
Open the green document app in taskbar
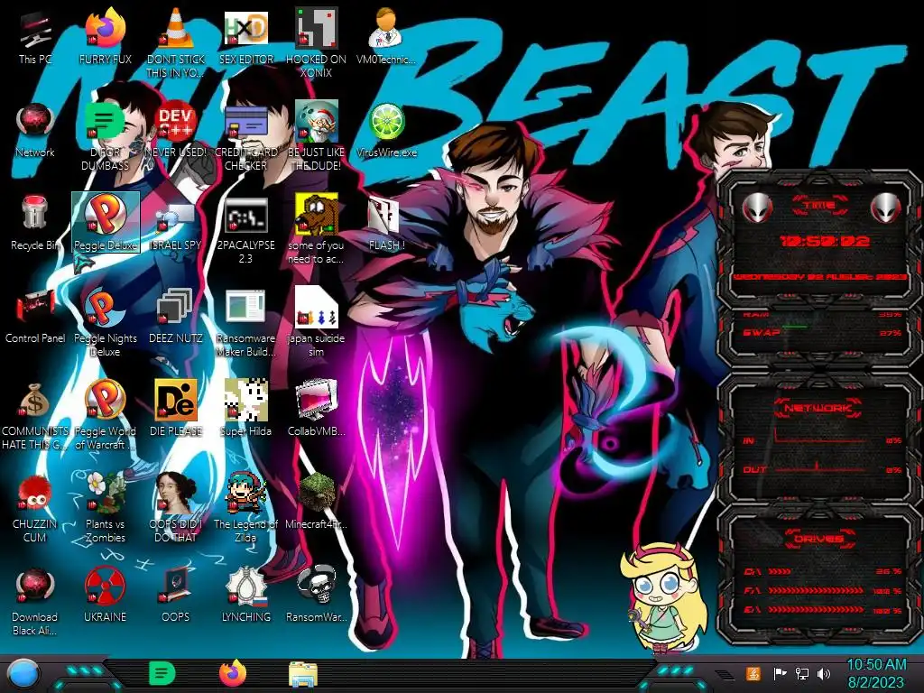[162, 673]
